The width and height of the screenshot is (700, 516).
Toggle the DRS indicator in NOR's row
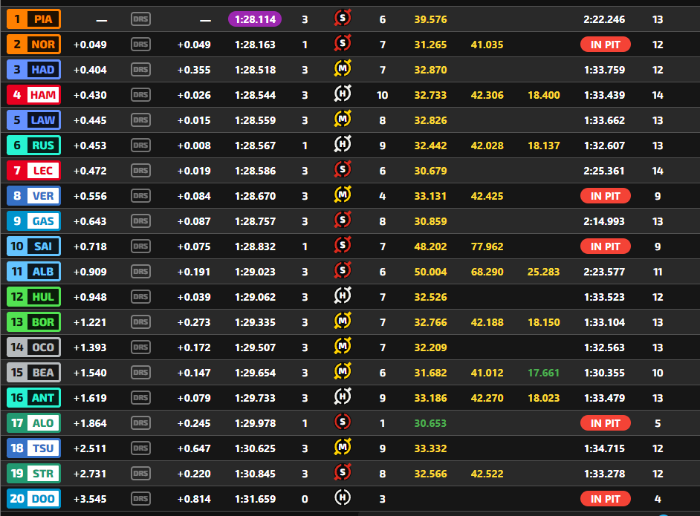tap(140, 45)
